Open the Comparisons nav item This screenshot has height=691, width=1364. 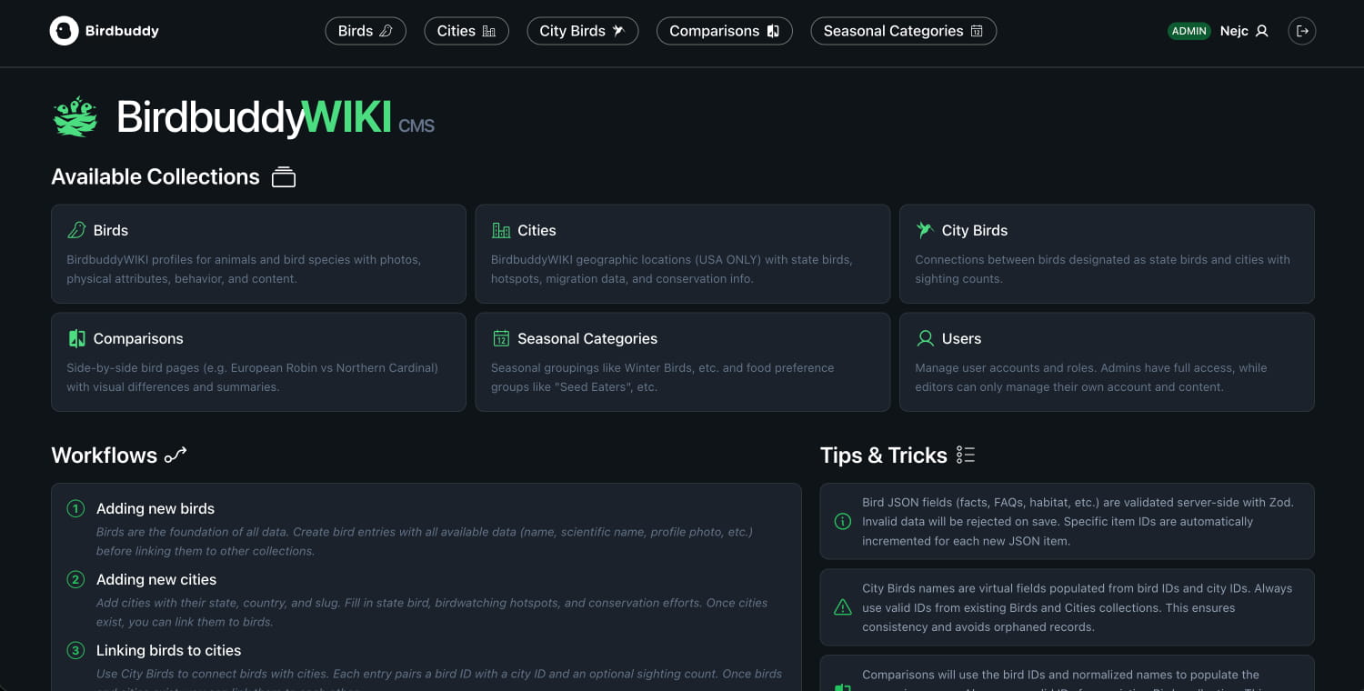[725, 31]
